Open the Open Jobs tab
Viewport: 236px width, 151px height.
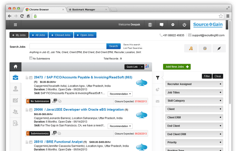tap(85, 35)
